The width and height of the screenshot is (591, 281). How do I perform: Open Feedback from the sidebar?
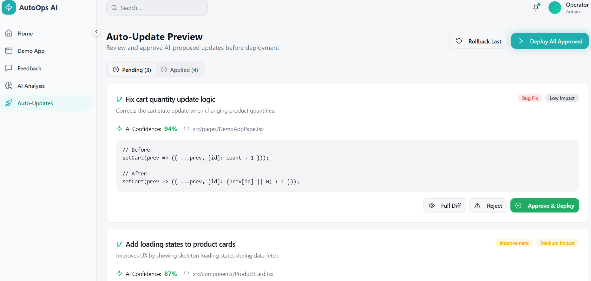point(29,68)
